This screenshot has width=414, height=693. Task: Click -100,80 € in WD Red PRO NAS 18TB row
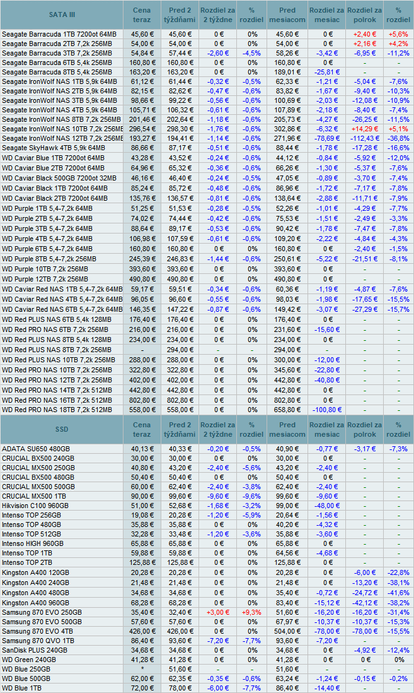click(327, 410)
